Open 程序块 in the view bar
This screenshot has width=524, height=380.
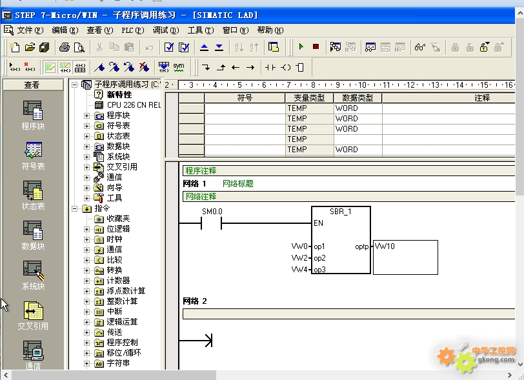33,115
